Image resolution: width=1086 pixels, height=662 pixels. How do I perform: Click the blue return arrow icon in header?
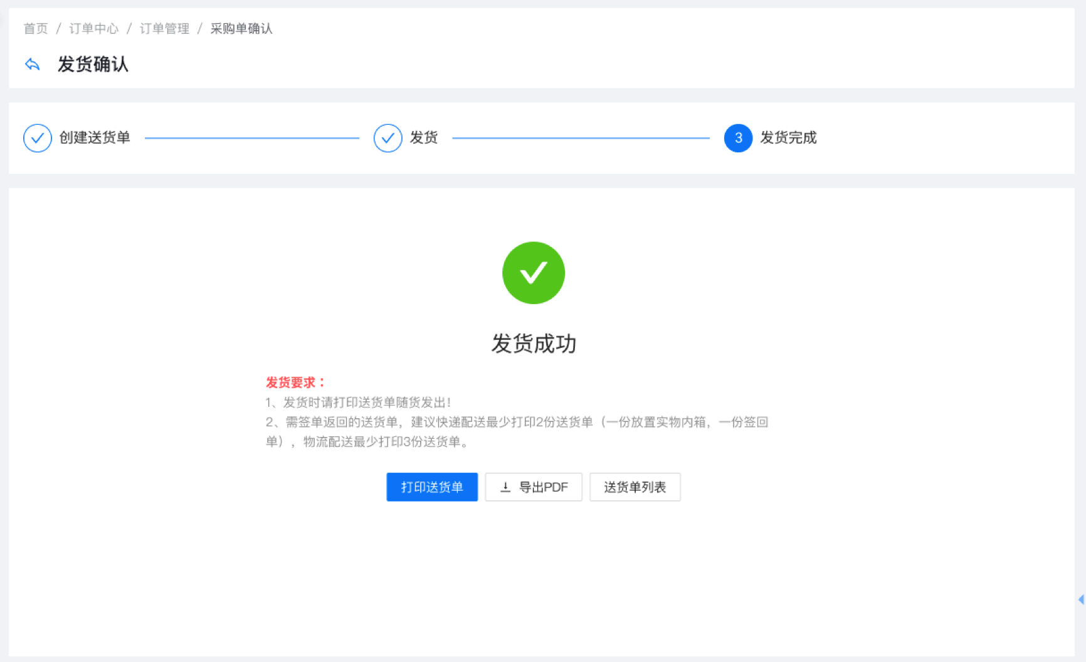click(x=32, y=64)
